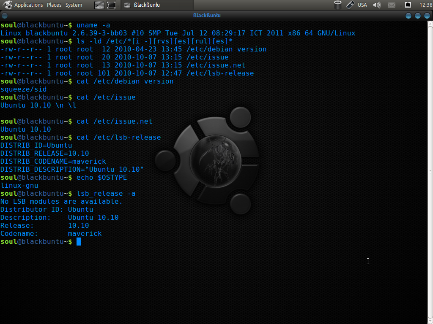Select the BlackBuntu entry in the taskbar
This screenshot has width=433, height=324.
pyautogui.click(x=157, y=5)
